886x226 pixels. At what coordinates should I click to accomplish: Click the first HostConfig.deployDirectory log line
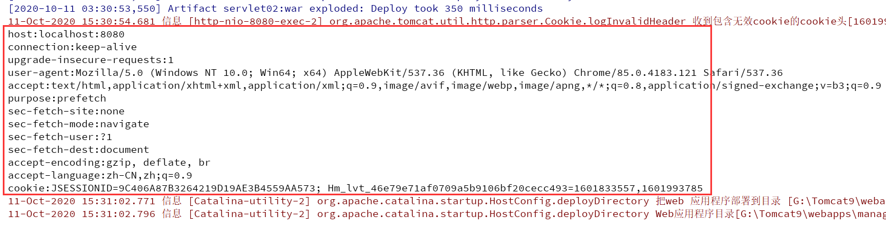446,201
